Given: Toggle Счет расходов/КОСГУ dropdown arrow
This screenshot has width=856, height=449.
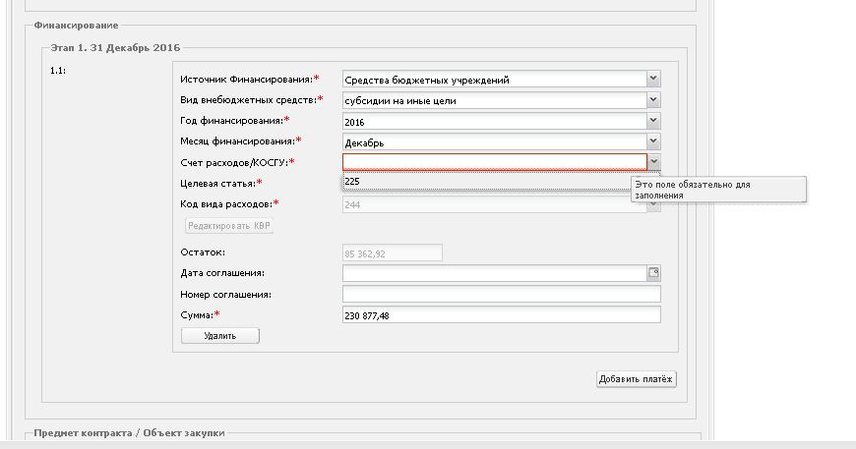Looking at the screenshot, I should point(653,162).
